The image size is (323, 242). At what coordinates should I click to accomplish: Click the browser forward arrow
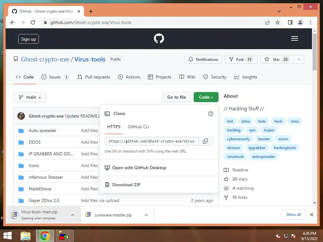[23, 22]
